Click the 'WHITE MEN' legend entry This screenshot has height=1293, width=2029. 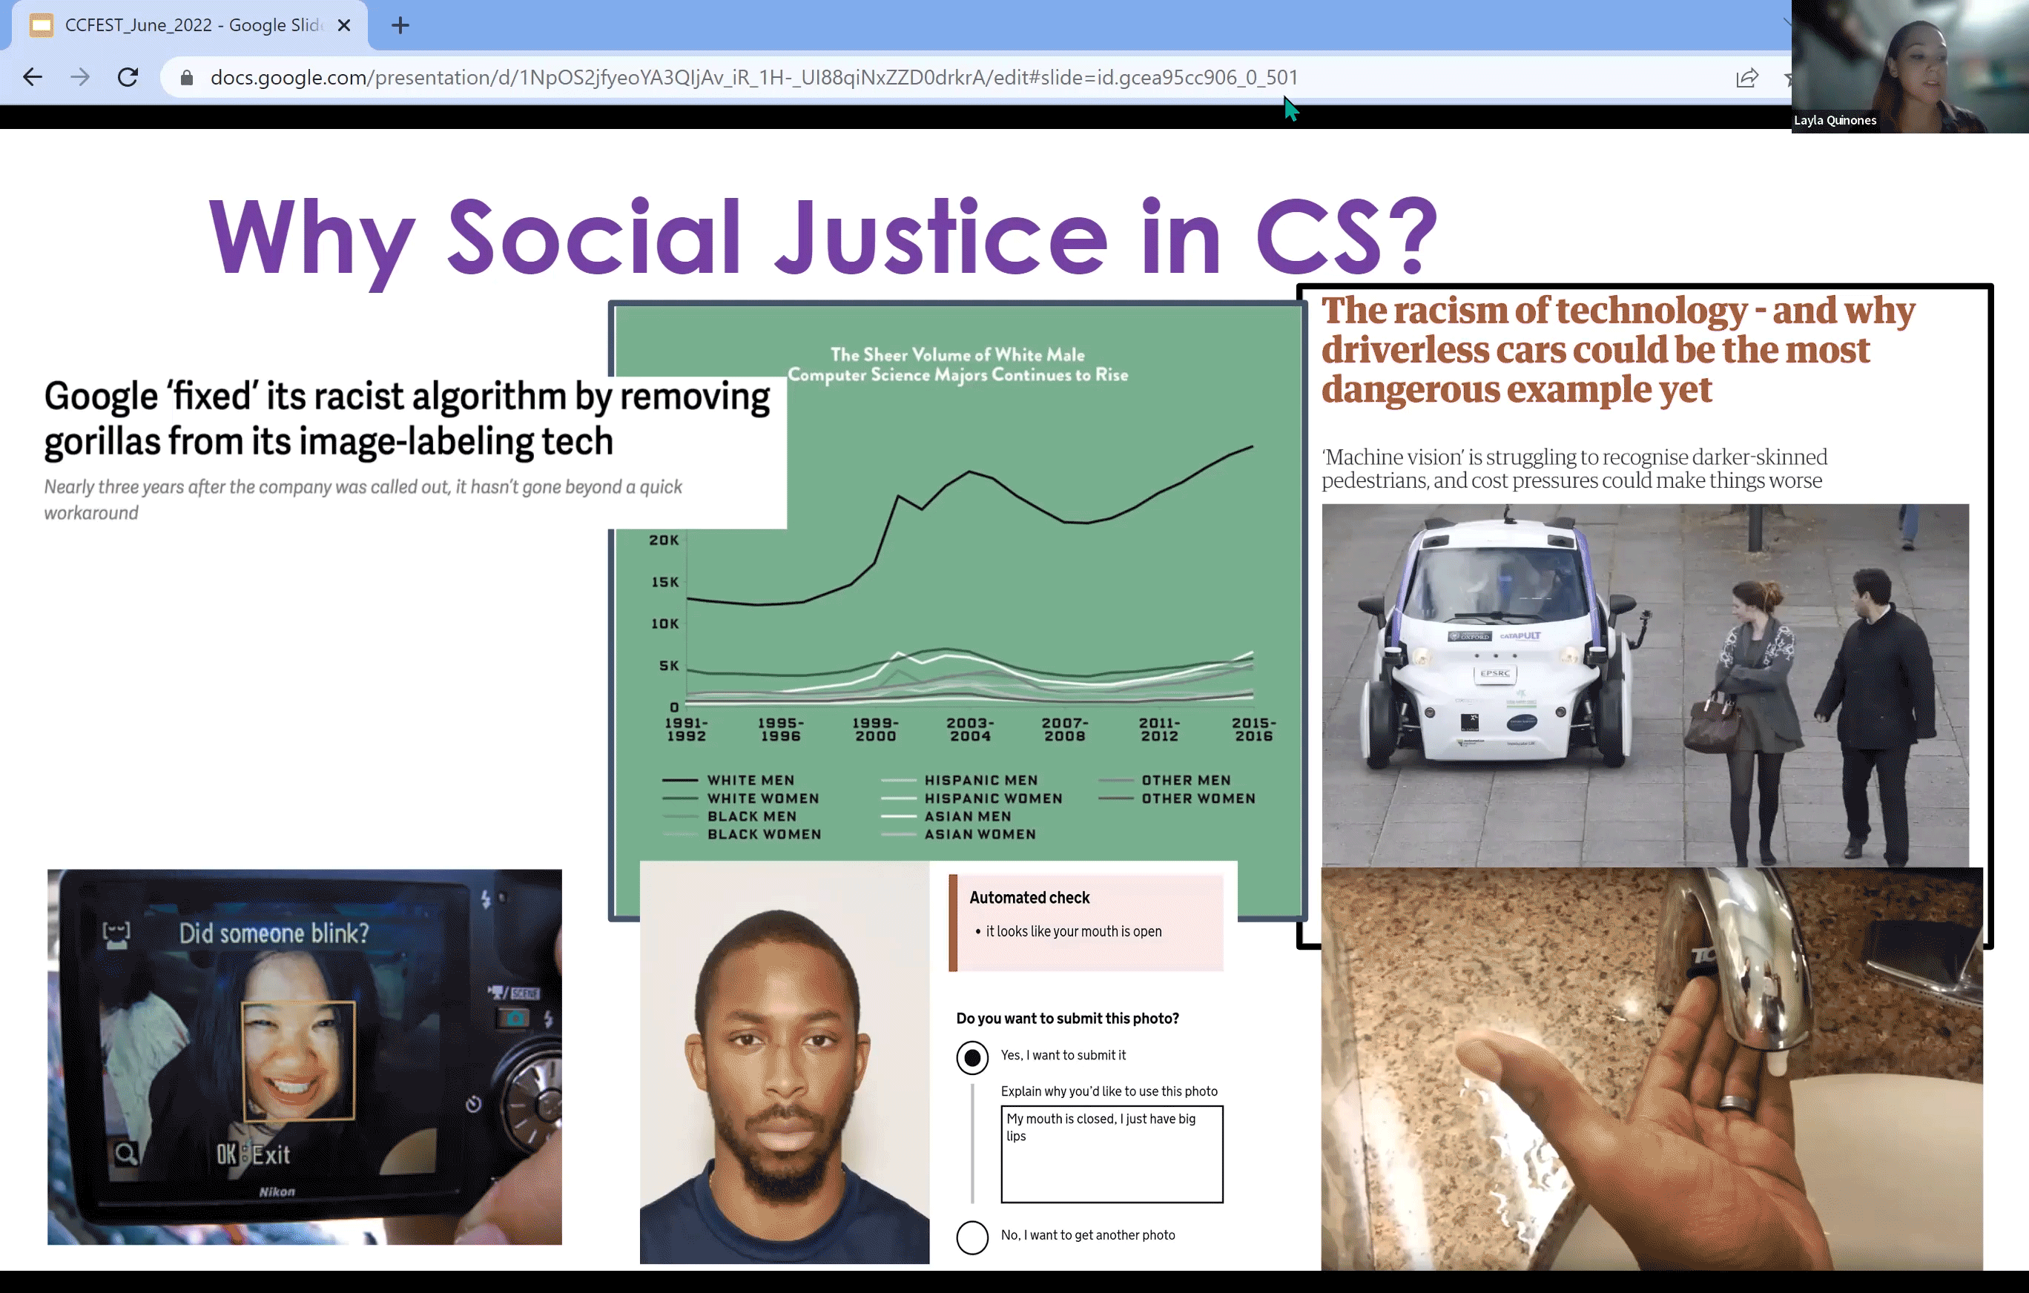point(729,780)
